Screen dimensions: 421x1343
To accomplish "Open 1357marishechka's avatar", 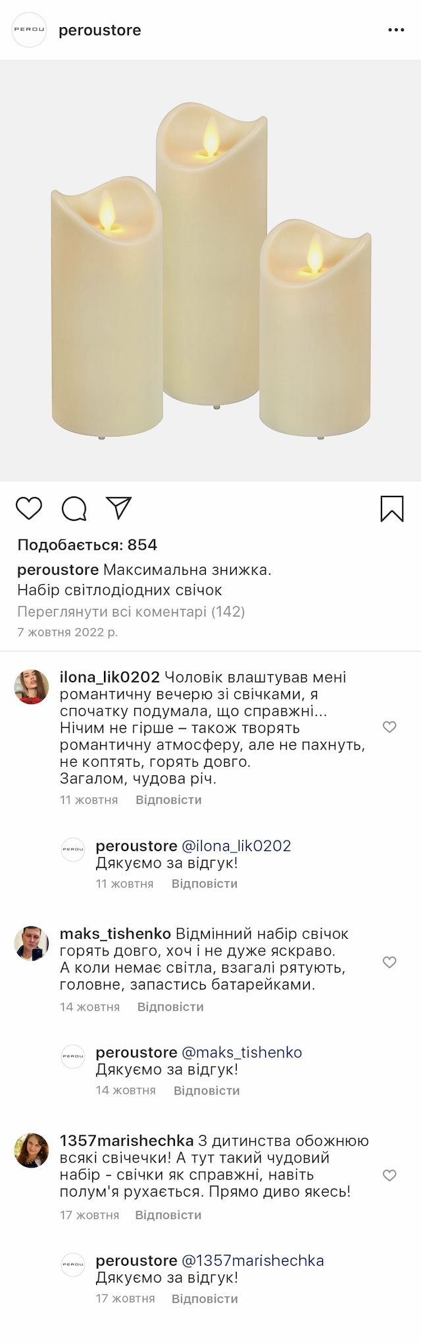I will click(x=32, y=1150).
